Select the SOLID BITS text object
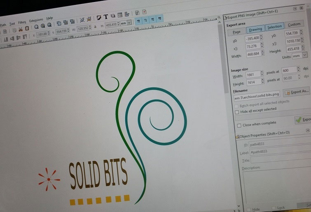Image resolution: width=311 pixels, height=212 pixels. click(98, 173)
